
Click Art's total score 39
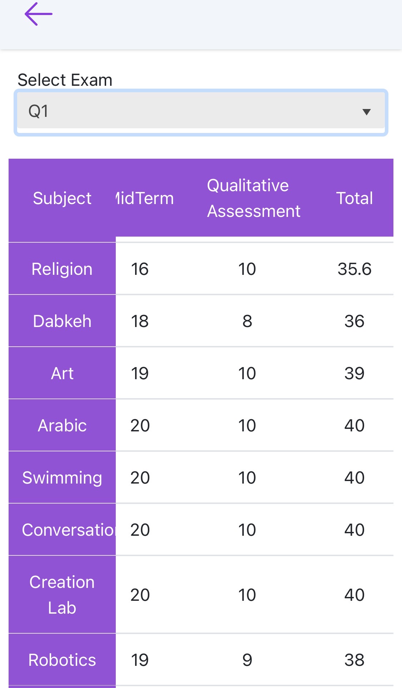[x=354, y=373]
